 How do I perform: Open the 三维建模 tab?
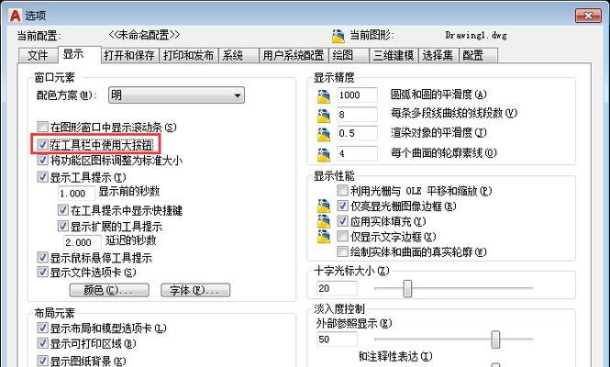point(394,55)
